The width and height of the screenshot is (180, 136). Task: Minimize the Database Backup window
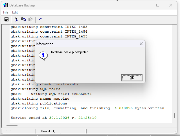click(145, 5)
